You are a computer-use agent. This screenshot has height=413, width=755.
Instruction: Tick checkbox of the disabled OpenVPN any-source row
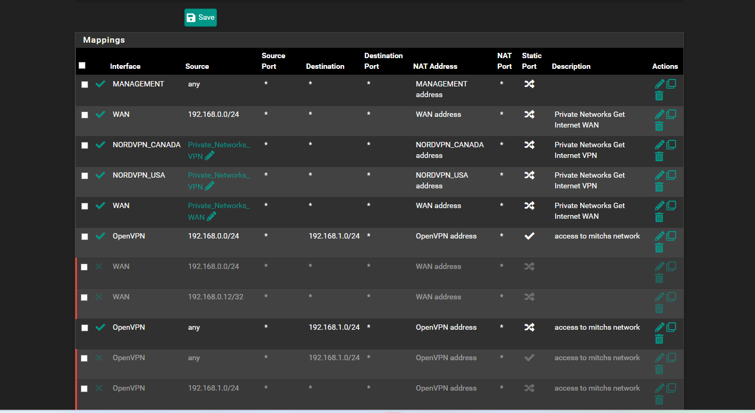pos(84,358)
